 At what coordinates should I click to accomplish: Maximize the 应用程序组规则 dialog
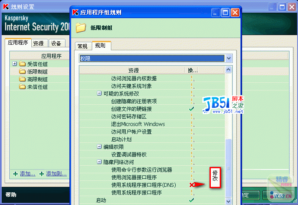tap(225, 13)
